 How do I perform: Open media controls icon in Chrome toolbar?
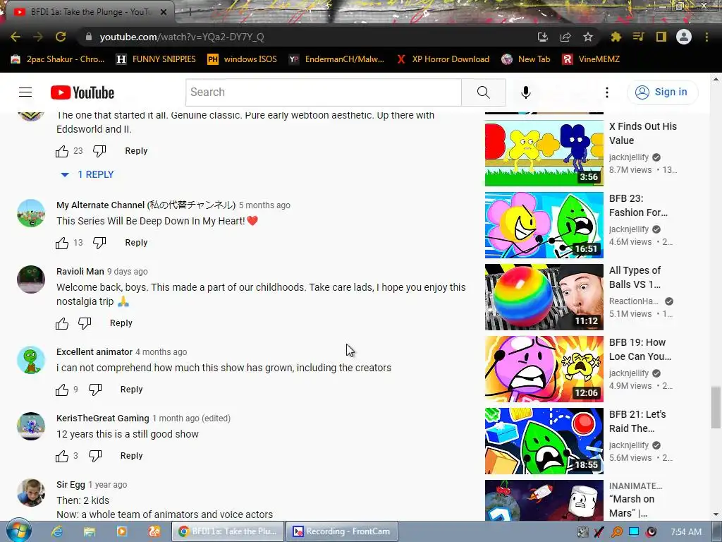coord(638,37)
